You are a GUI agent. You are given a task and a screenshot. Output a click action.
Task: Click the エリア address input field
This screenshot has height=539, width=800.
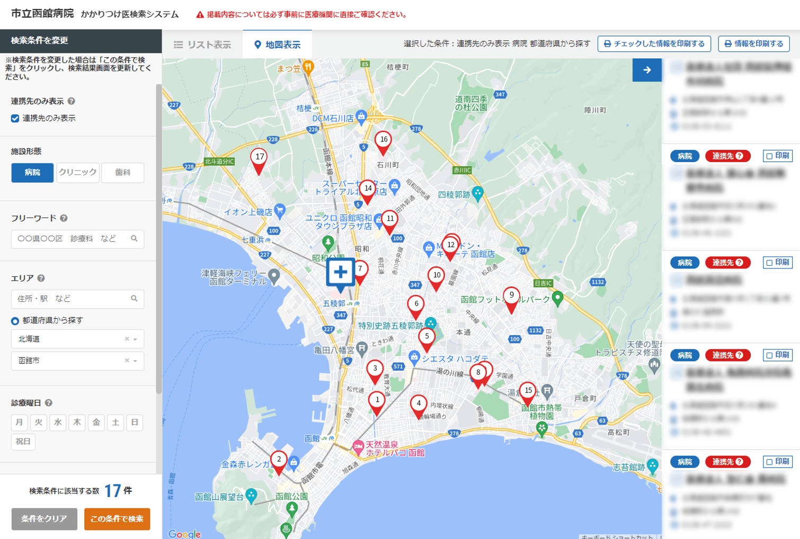pos(72,299)
